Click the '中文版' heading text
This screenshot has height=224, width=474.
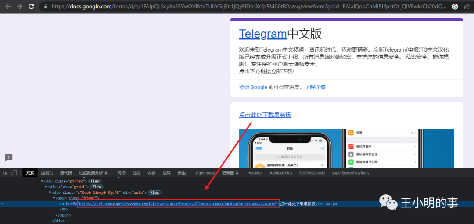pos(305,34)
